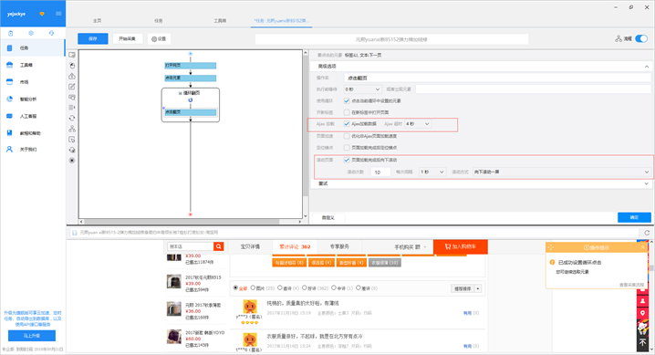This screenshot has height=355, width=655.
Task: Check the 页面加速 optimization checkbox
Action: [347, 136]
